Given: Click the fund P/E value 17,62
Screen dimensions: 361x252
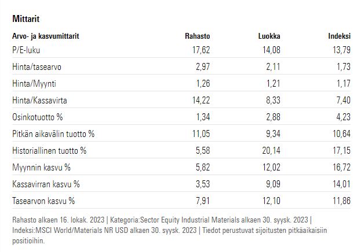Looking at the screenshot, I should [201, 50].
